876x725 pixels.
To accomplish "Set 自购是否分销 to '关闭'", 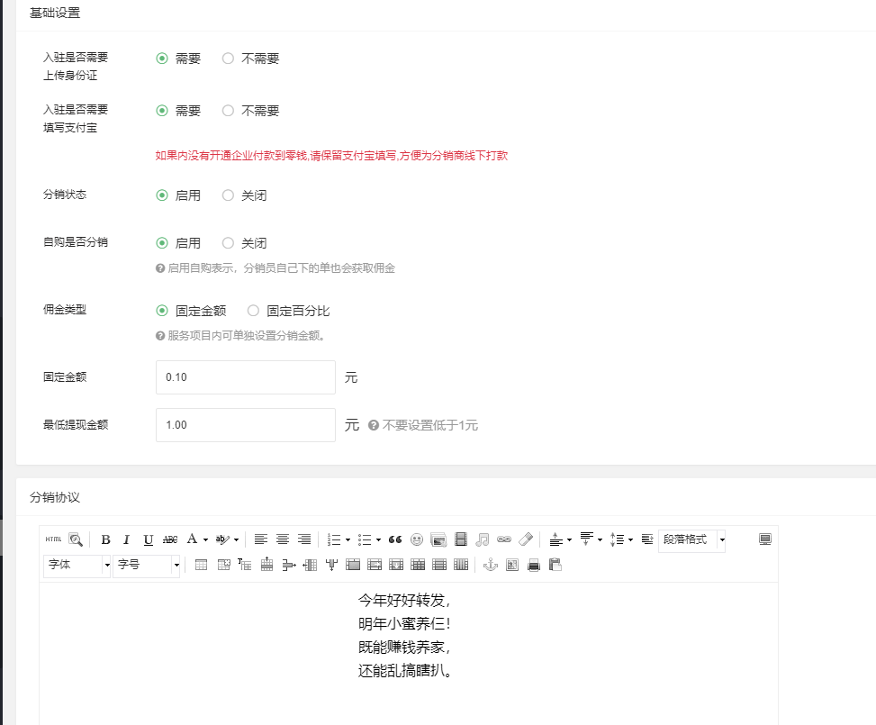I will tap(228, 243).
